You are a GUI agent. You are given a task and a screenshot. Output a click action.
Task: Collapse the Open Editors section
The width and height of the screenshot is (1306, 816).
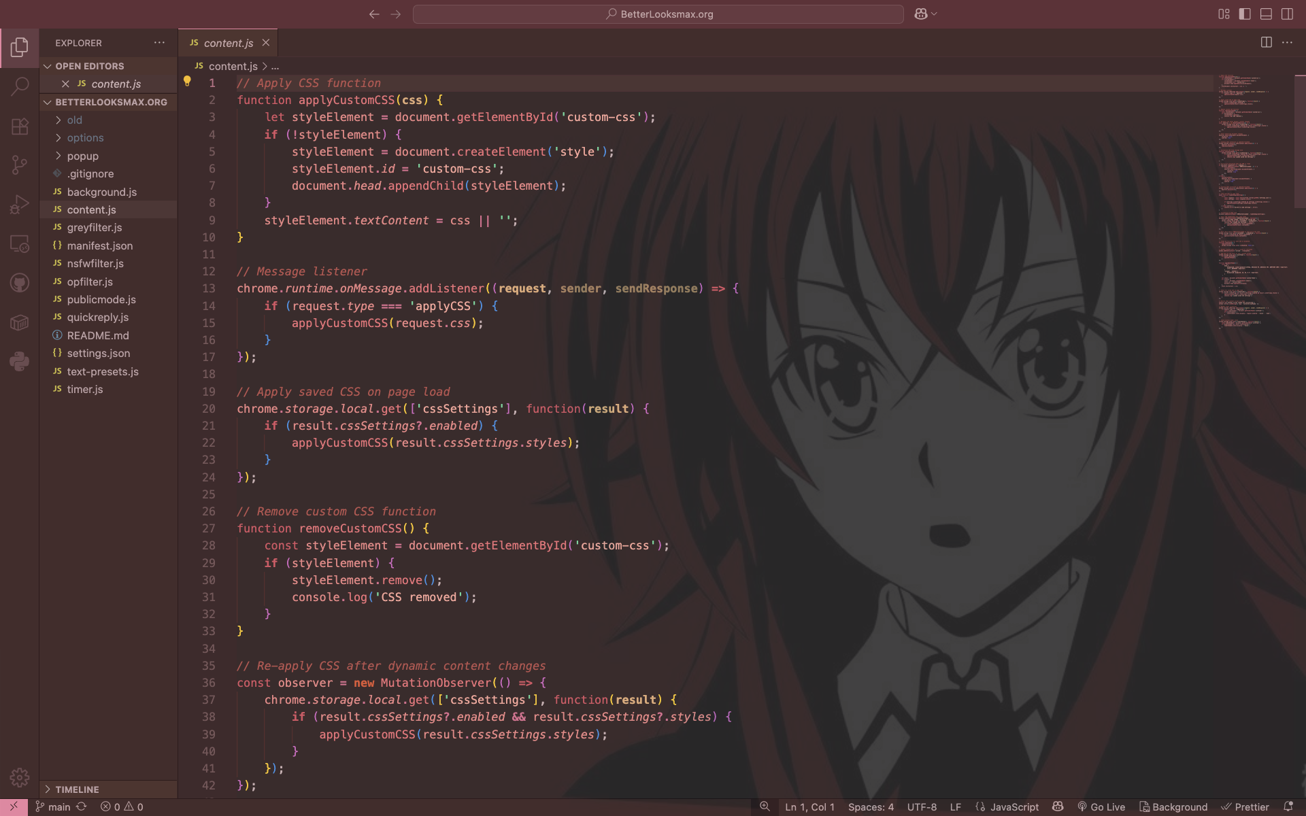click(x=109, y=66)
